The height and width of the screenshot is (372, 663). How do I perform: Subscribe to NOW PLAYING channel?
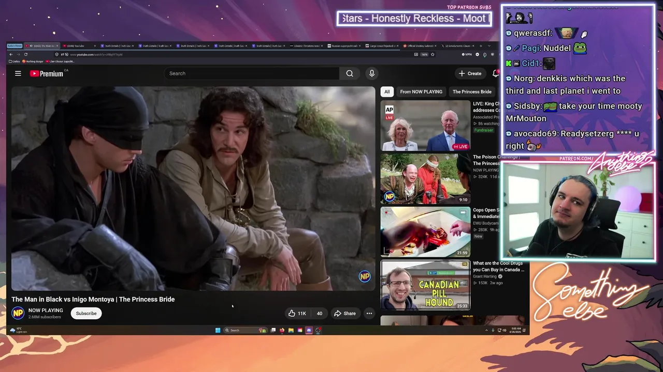coord(86,313)
